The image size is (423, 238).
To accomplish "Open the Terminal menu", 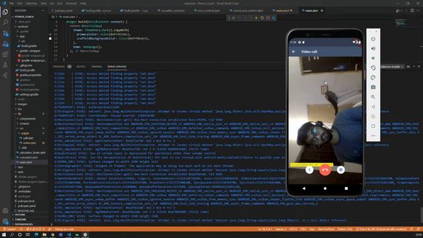I will coord(71,3).
